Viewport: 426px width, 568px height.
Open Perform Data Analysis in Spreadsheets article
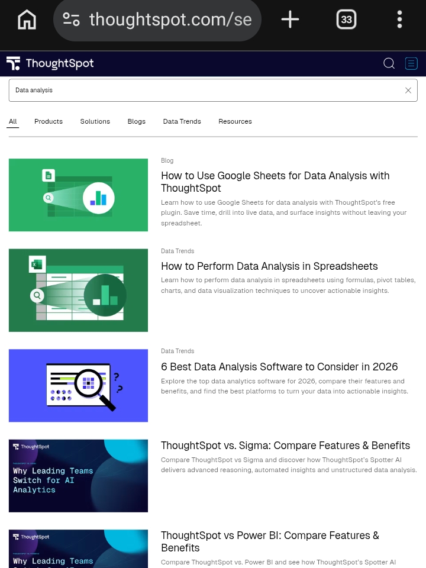pos(269,266)
